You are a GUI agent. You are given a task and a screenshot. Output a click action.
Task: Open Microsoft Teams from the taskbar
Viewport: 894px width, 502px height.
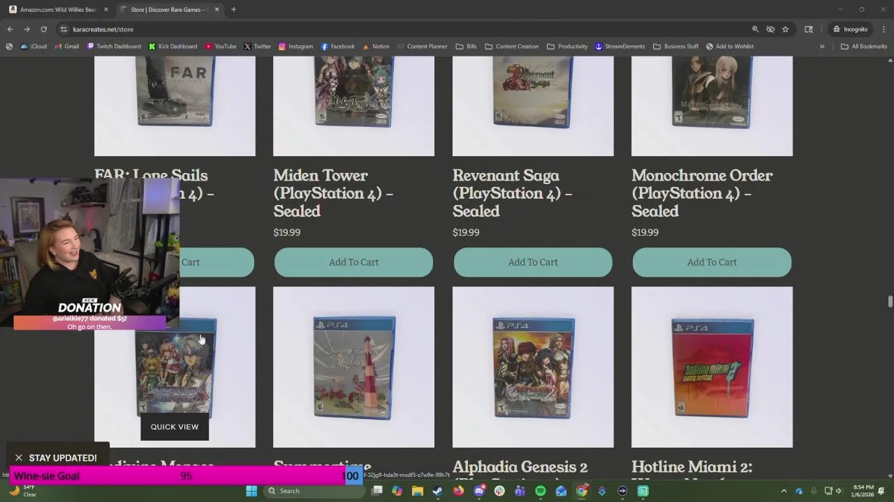click(520, 491)
